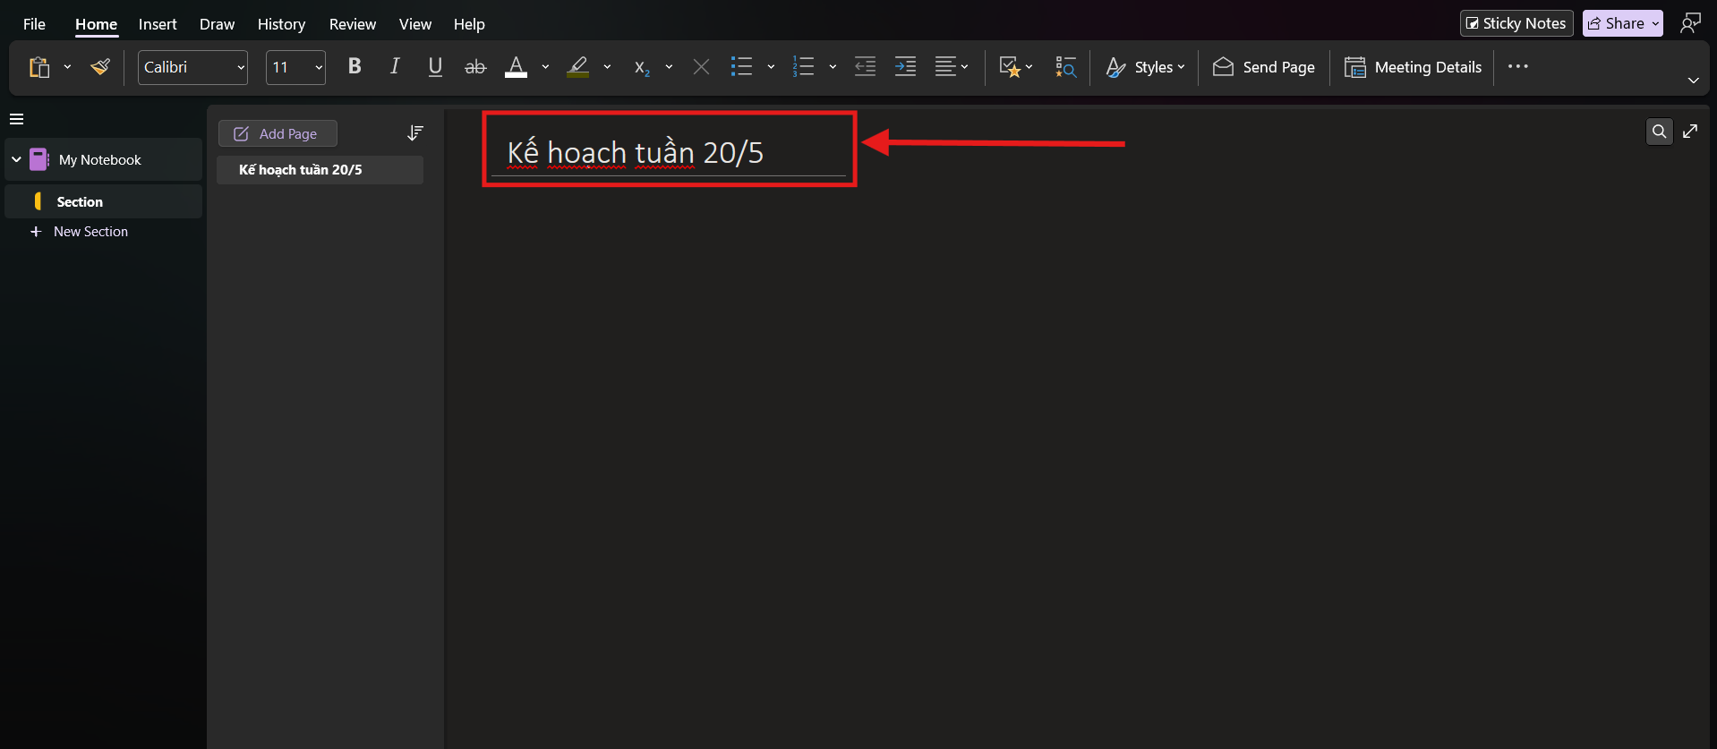Screen dimensions: 1717x749
Task: Expand to full page view
Action: coord(1690,132)
